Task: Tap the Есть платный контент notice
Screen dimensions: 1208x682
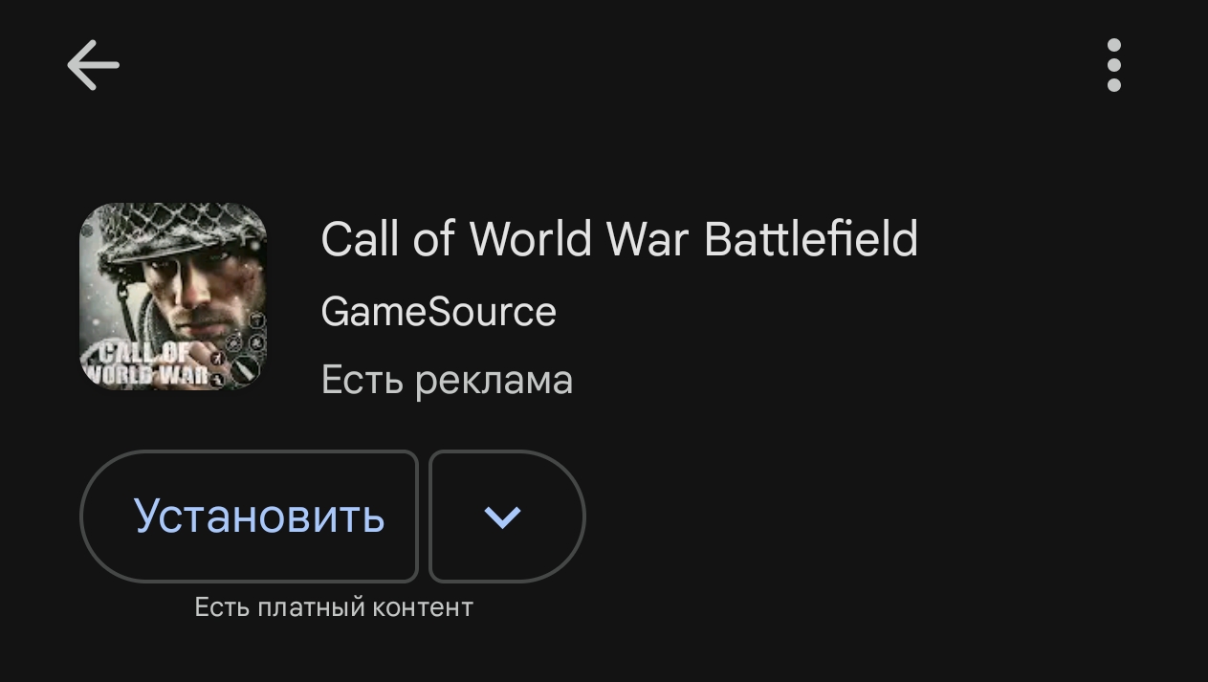Action: click(334, 606)
